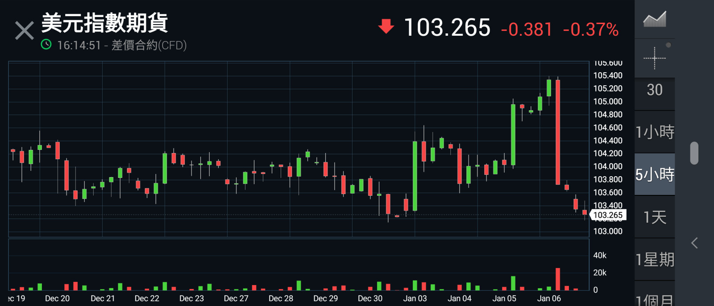The image size is (714, 306).
Task: Toggle the crosshair cursor tool
Action: pyautogui.click(x=654, y=58)
